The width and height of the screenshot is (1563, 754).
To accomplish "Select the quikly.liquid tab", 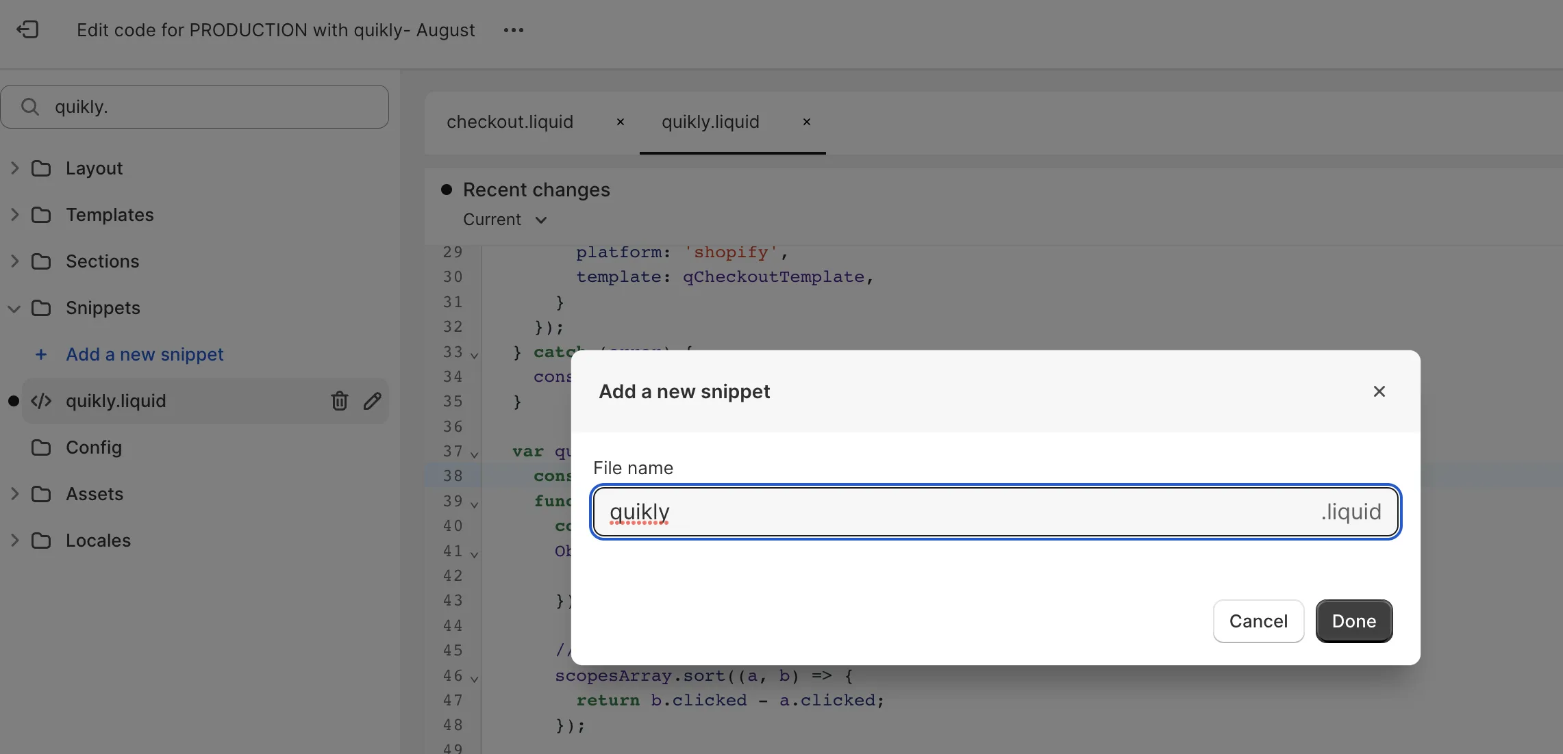I will pyautogui.click(x=710, y=122).
